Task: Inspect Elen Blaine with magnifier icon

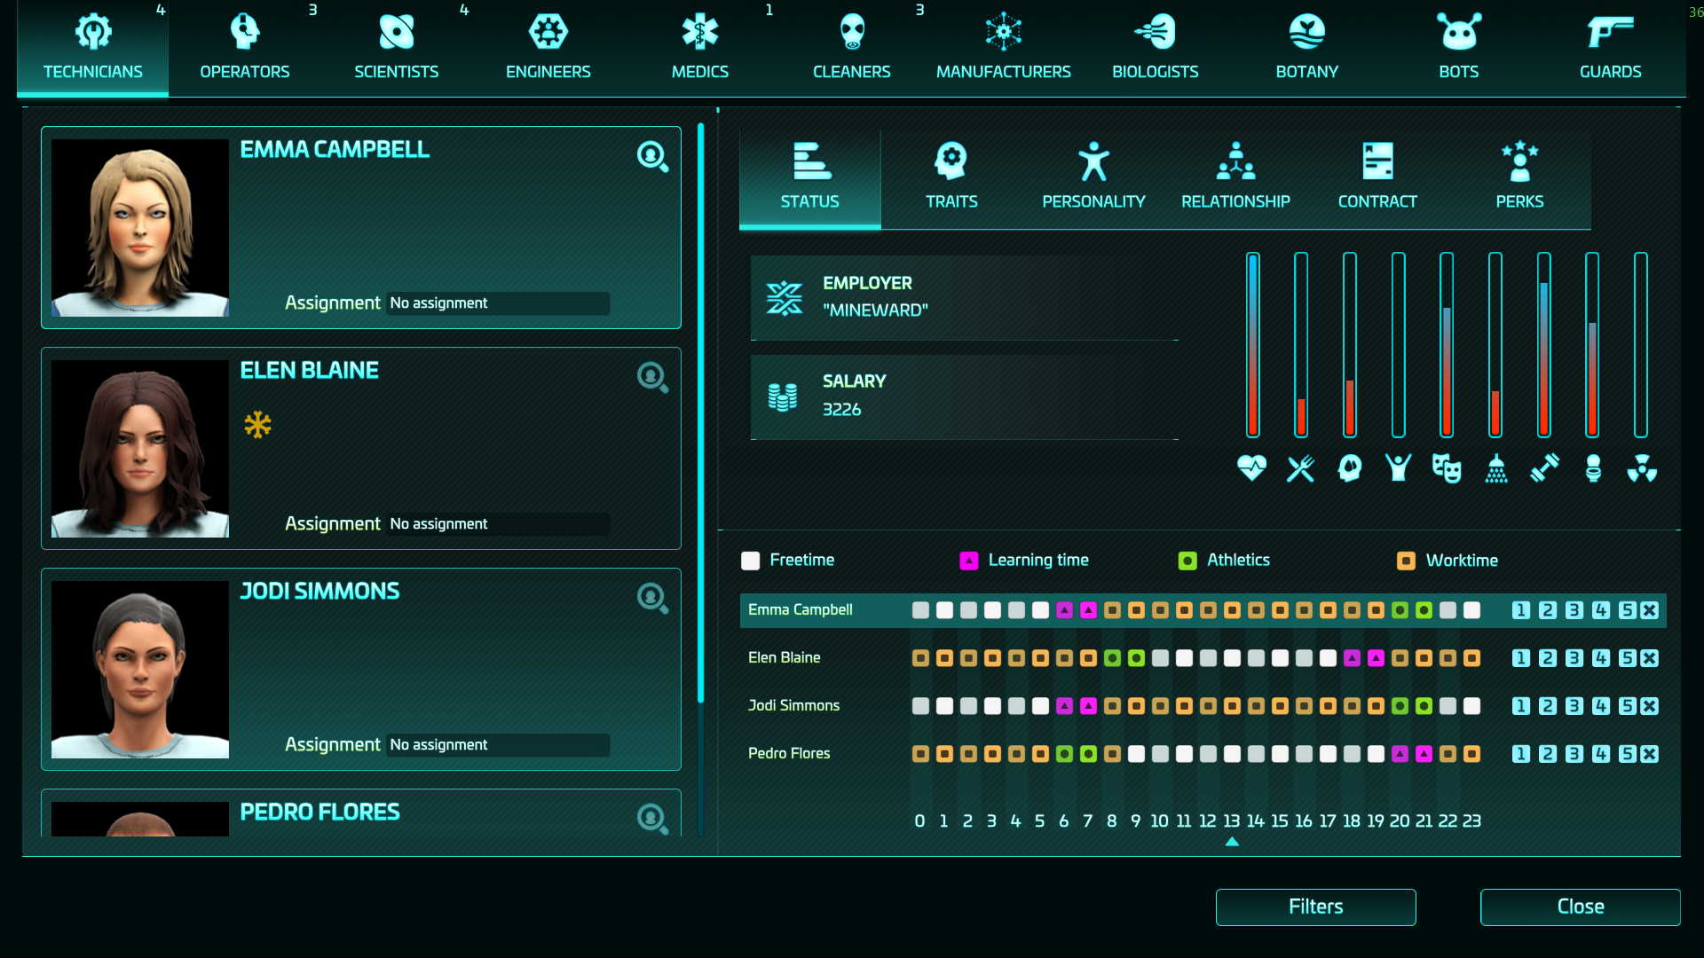Action: [652, 378]
